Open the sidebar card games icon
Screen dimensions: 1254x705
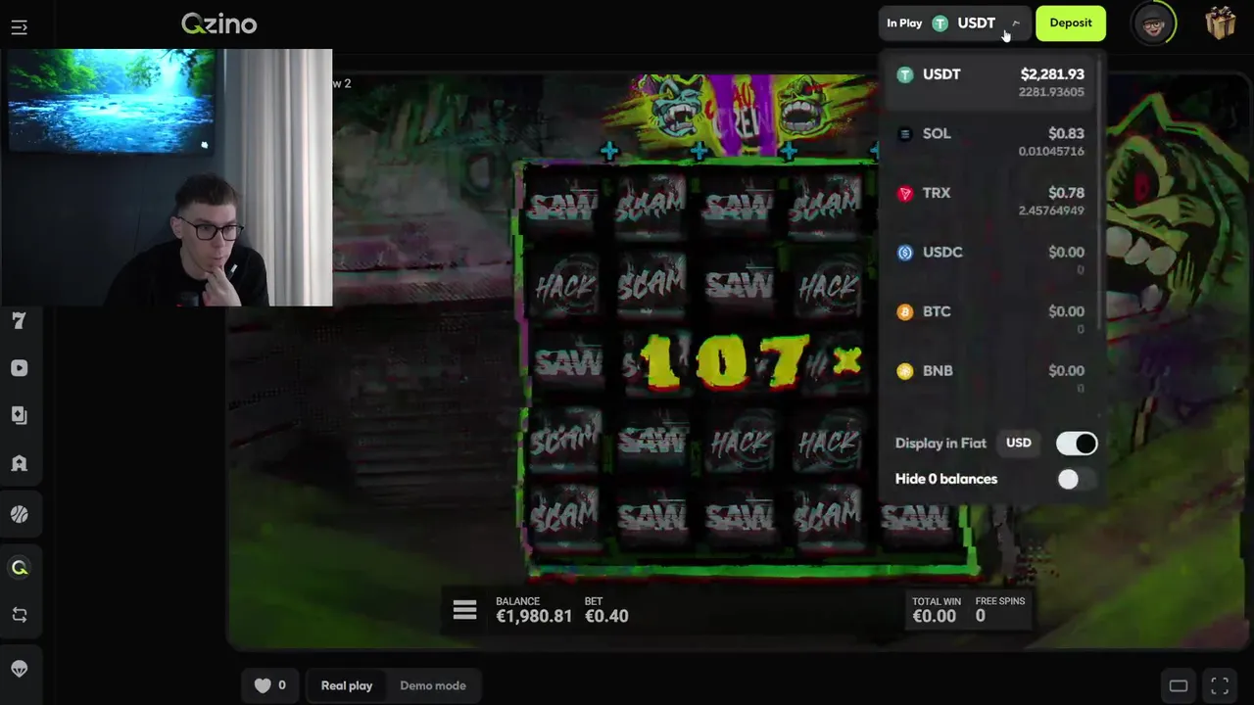(x=20, y=415)
